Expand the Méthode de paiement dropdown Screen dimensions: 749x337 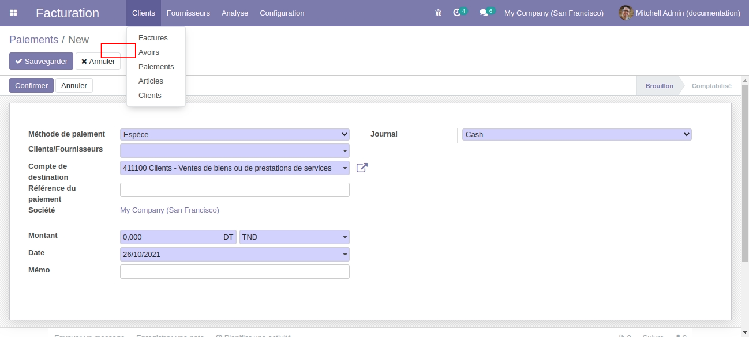[234, 134]
